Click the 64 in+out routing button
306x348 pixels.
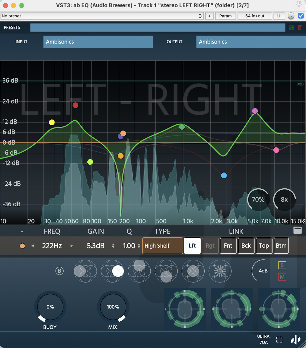[x=255, y=16]
